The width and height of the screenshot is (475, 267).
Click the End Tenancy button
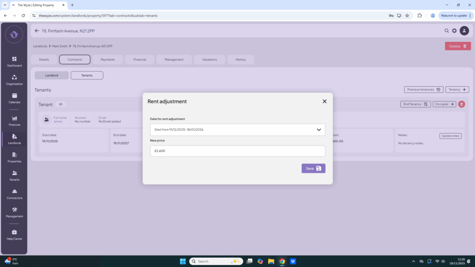click(x=415, y=104)
